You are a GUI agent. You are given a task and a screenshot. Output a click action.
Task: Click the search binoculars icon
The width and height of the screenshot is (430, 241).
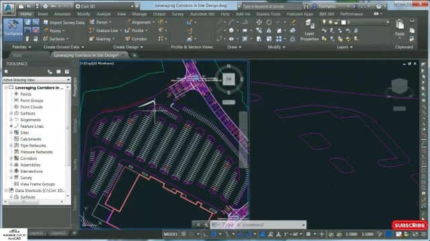[306, 6]
